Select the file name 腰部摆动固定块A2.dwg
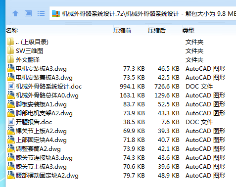 [x=47, y=176]
